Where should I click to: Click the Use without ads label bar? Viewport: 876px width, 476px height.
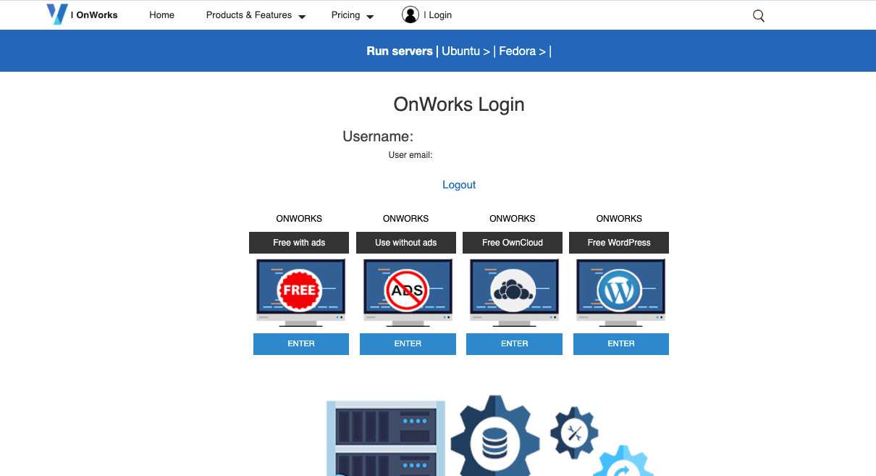pyautogui.click(x=405, y=242)
